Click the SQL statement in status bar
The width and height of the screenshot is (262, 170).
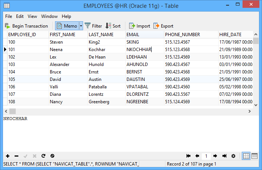pos(71,164)
